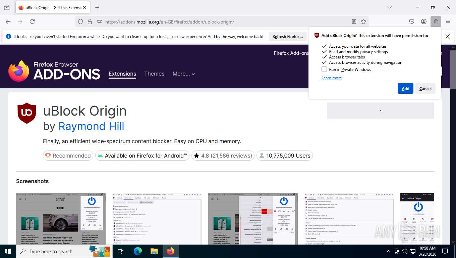Open first Business Insider screenshot thumbnail
Image resolution: width=456 pixels, height=258 pixels.
click(x=61, y=219)
